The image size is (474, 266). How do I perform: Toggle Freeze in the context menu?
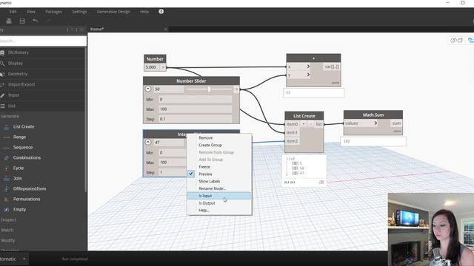[x=219, y=167]
